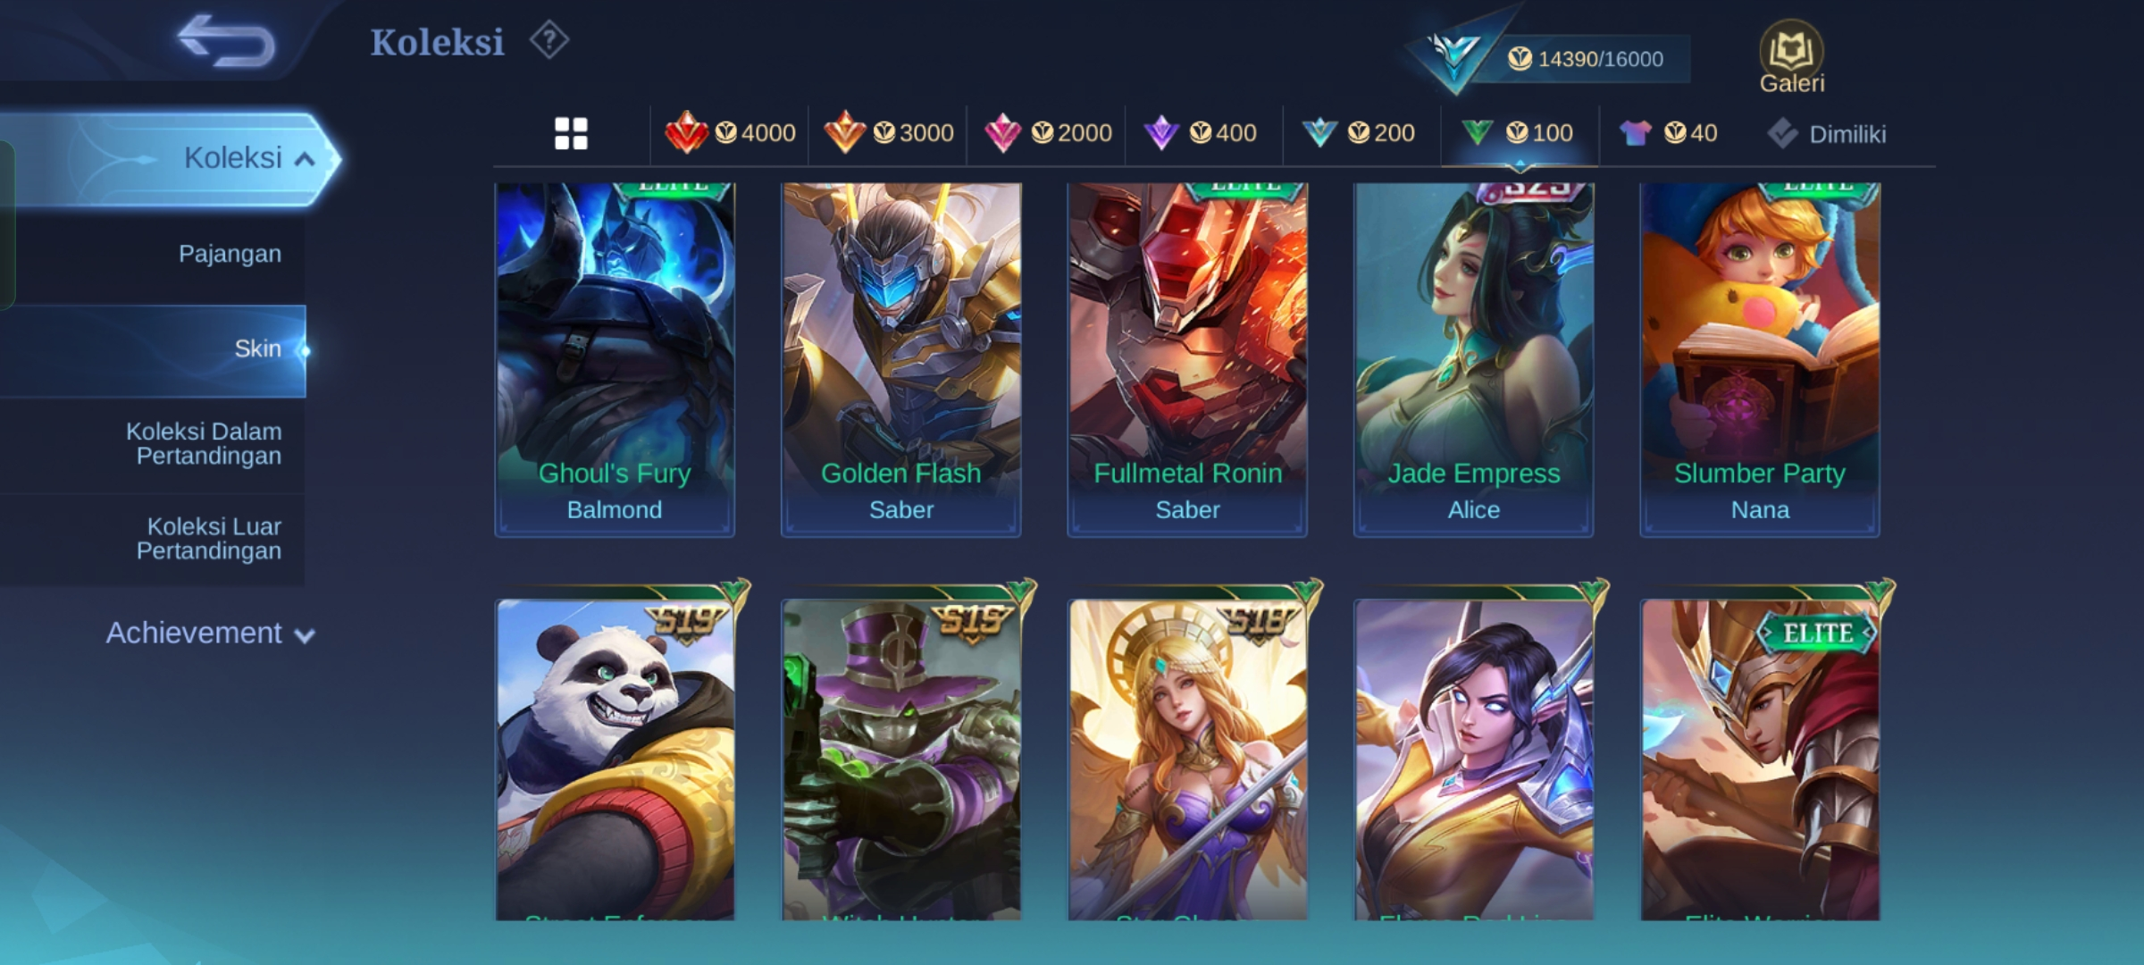Select the 40-point shirt skin tab
This screenshot has height=965, width=2144.
click(1668, 133)
